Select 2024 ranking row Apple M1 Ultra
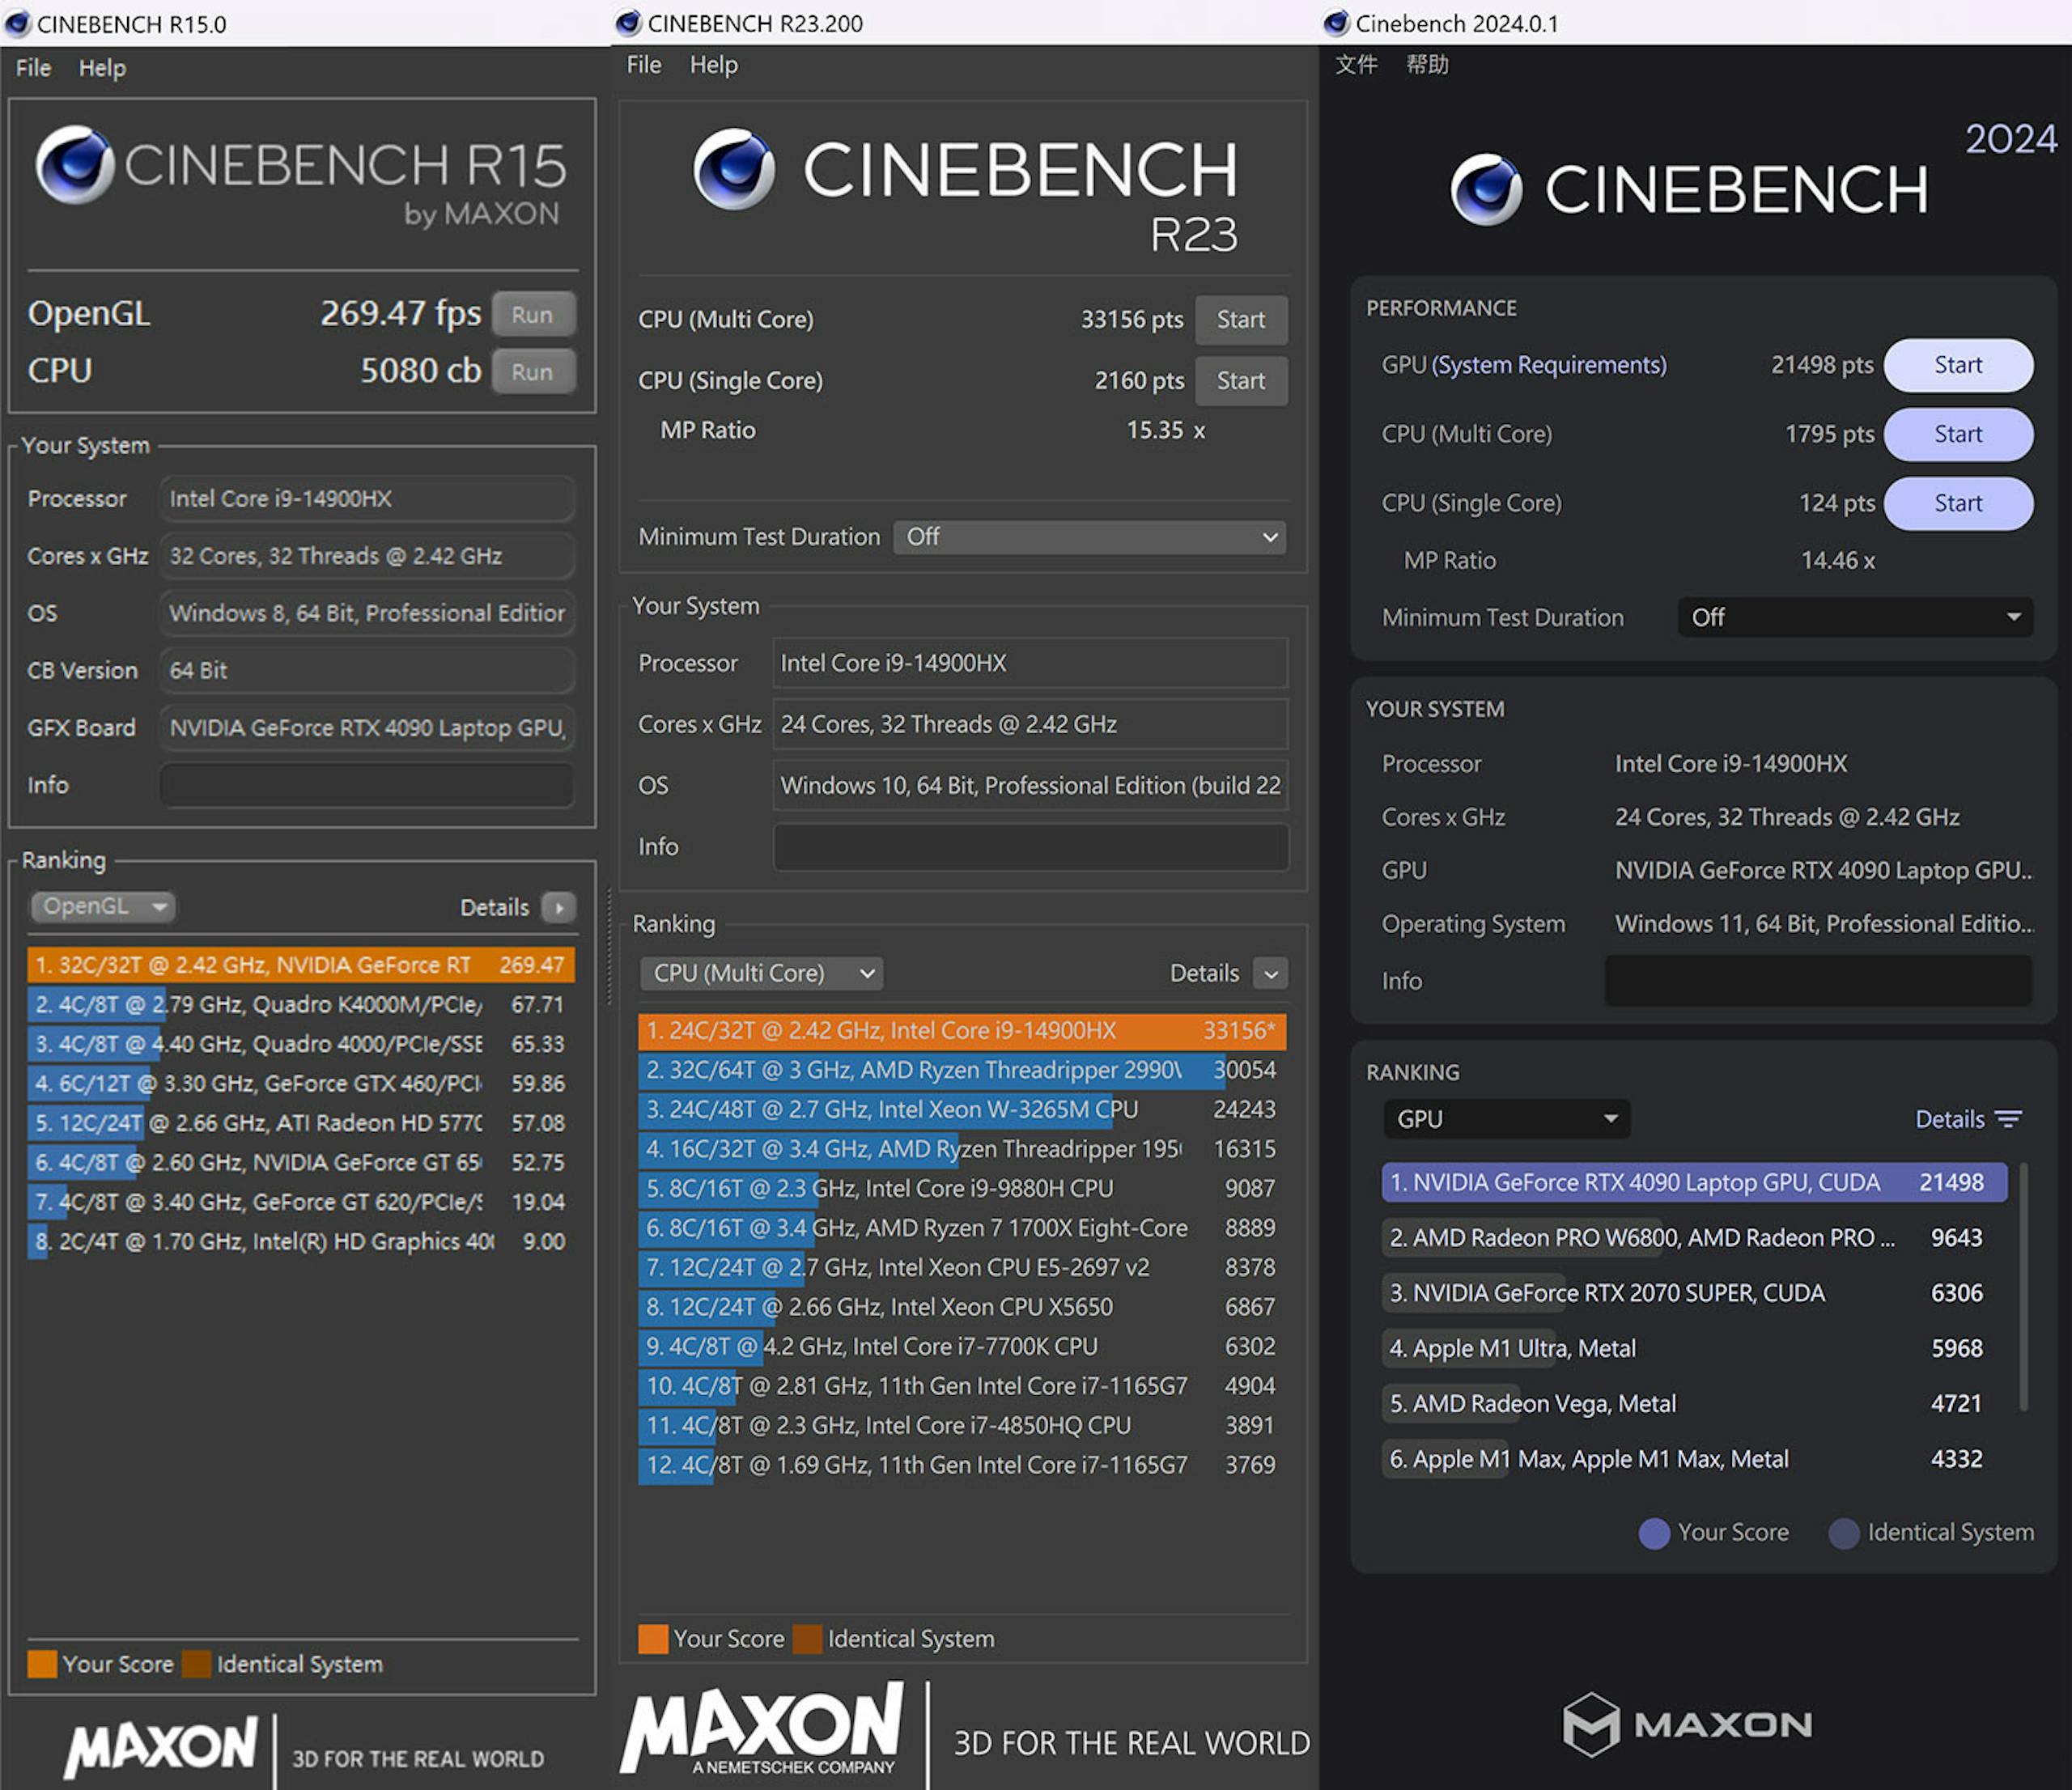The image size is (2072, 1790). tap(1695, 1349)
